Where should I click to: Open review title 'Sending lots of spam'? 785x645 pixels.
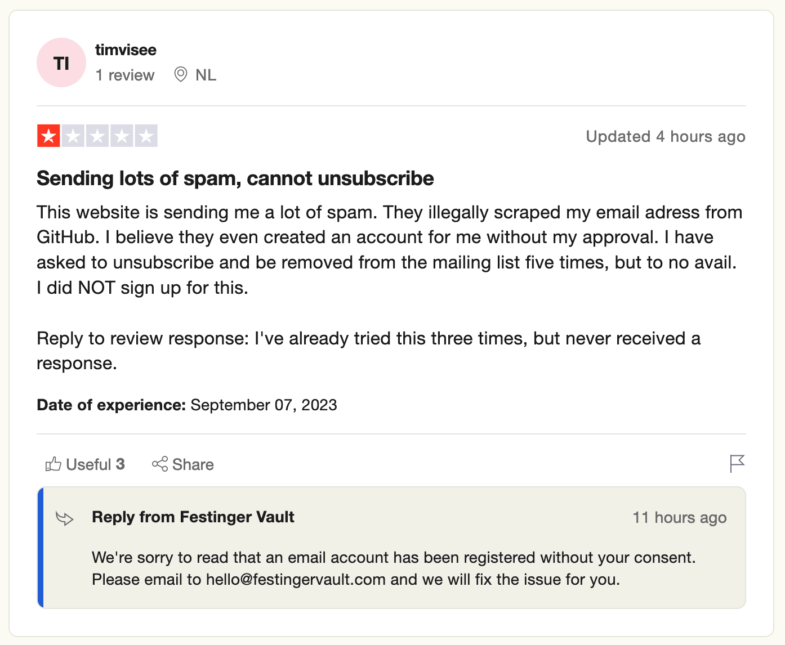coord(235,178)
